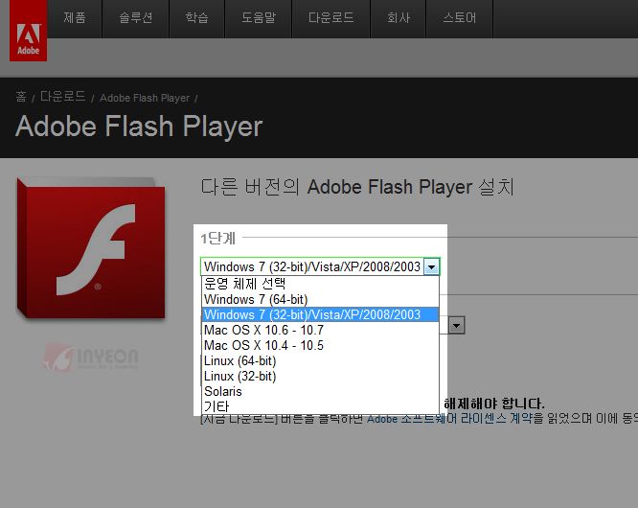Select highlighted Windows 7 (32-bit)/Vista/XP/2008/2003 option
The height and width of the screenshot is (508, 638).
click(x=320, y=314)
